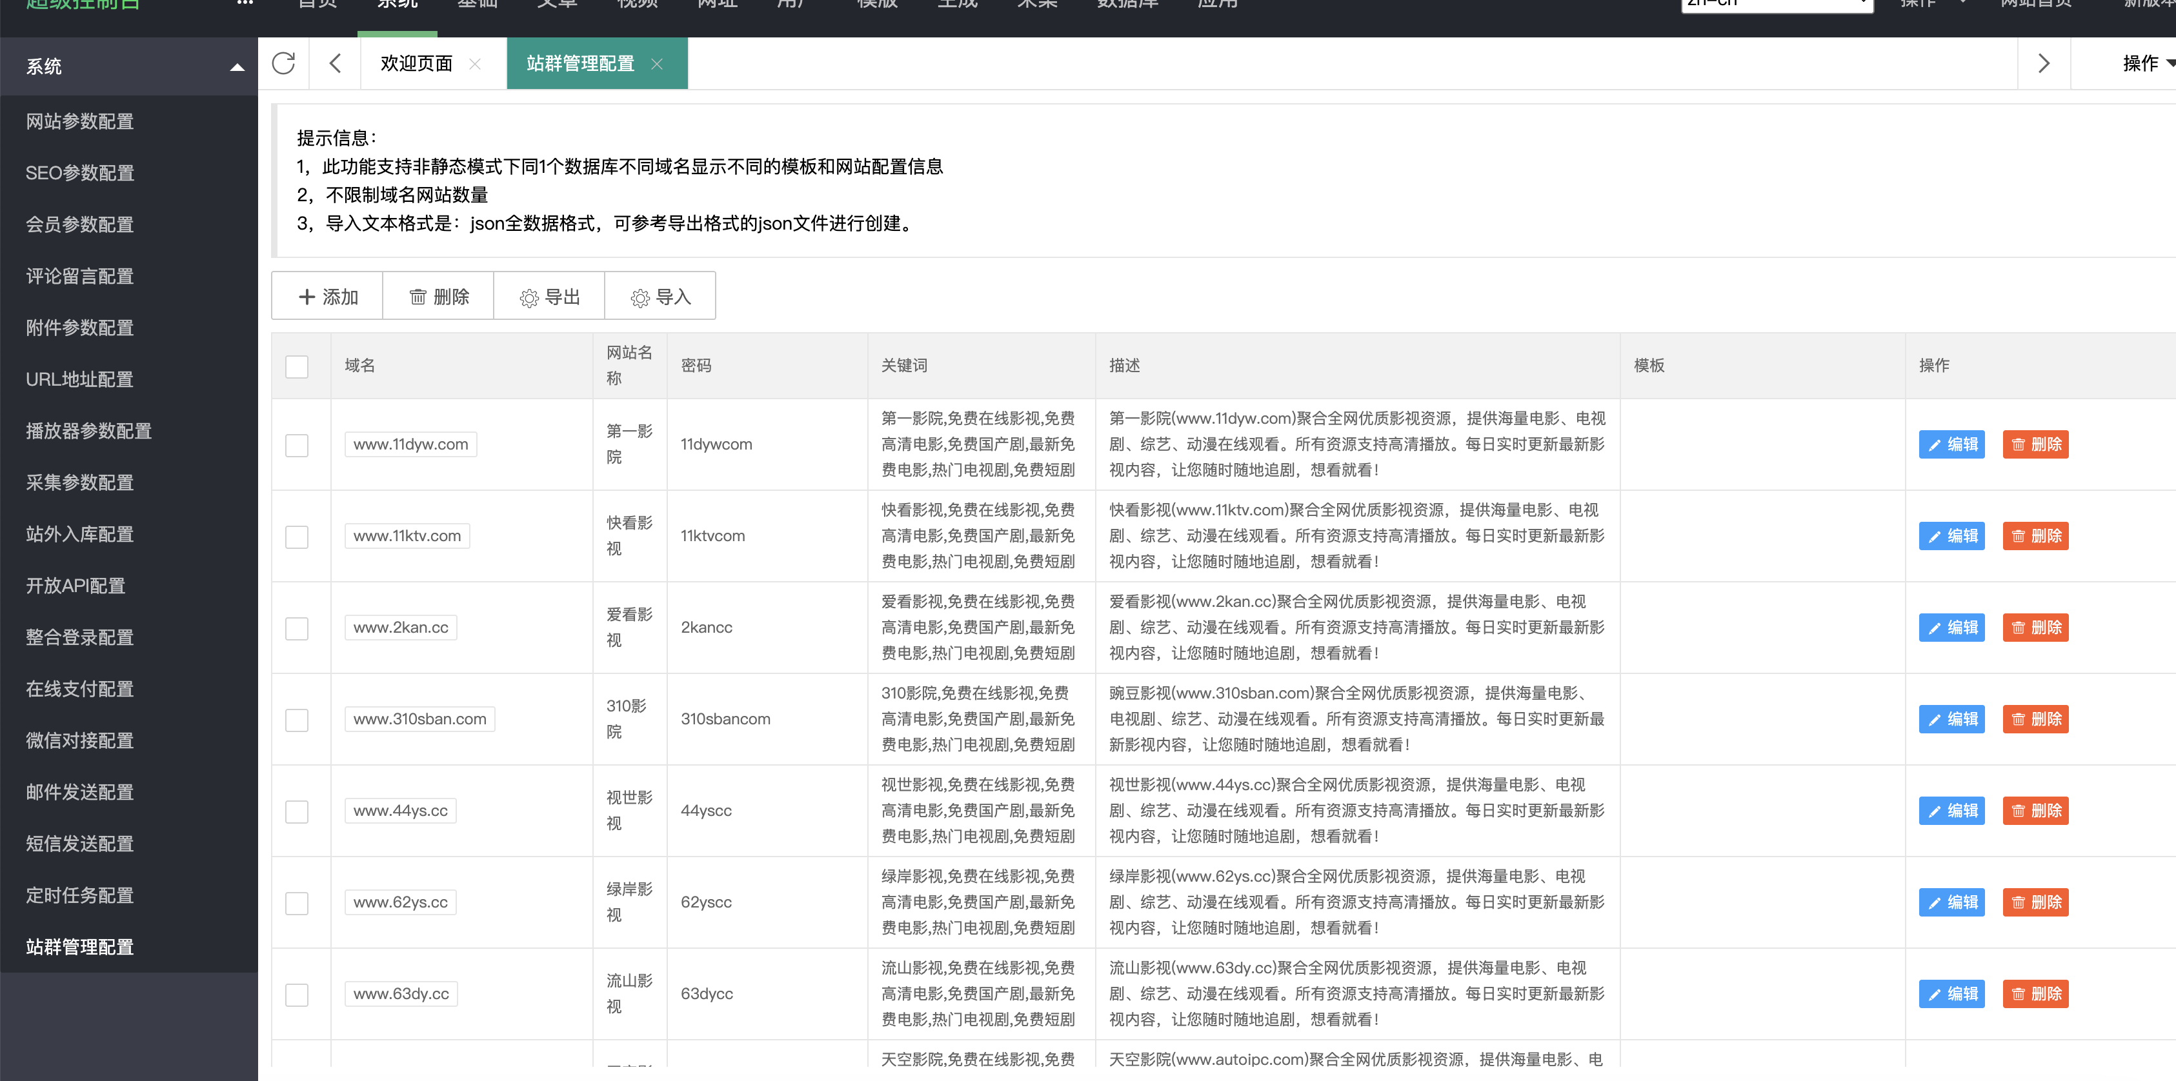Click the 导入 button
The height and width of the screenshot is (1081, 2176).
661,297
